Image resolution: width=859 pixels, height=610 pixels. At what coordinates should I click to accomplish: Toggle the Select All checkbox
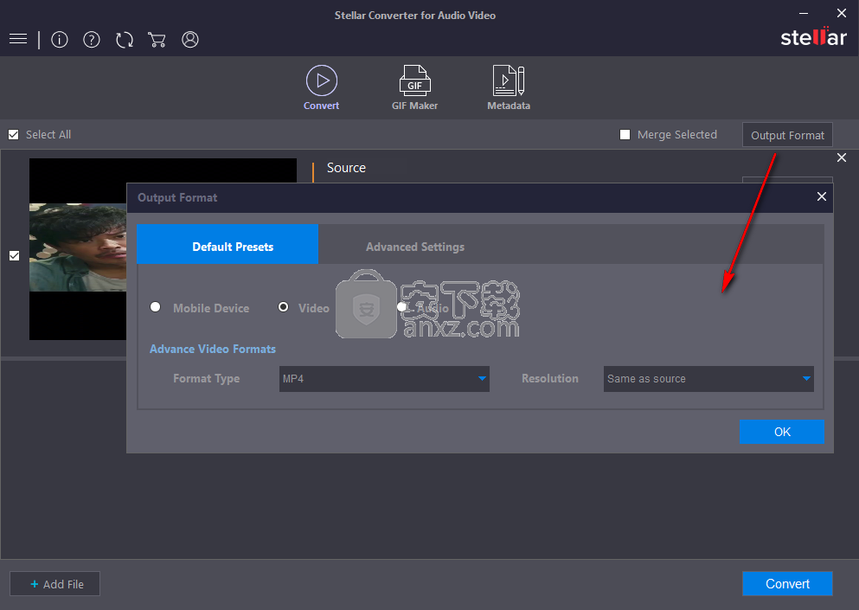14,134
